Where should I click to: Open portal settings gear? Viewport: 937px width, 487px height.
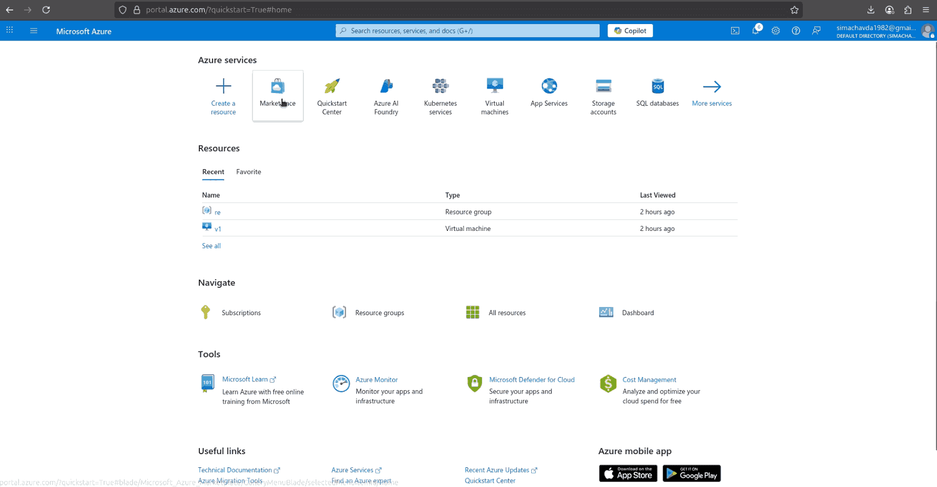pyautogui.click(x=775, y=31)
